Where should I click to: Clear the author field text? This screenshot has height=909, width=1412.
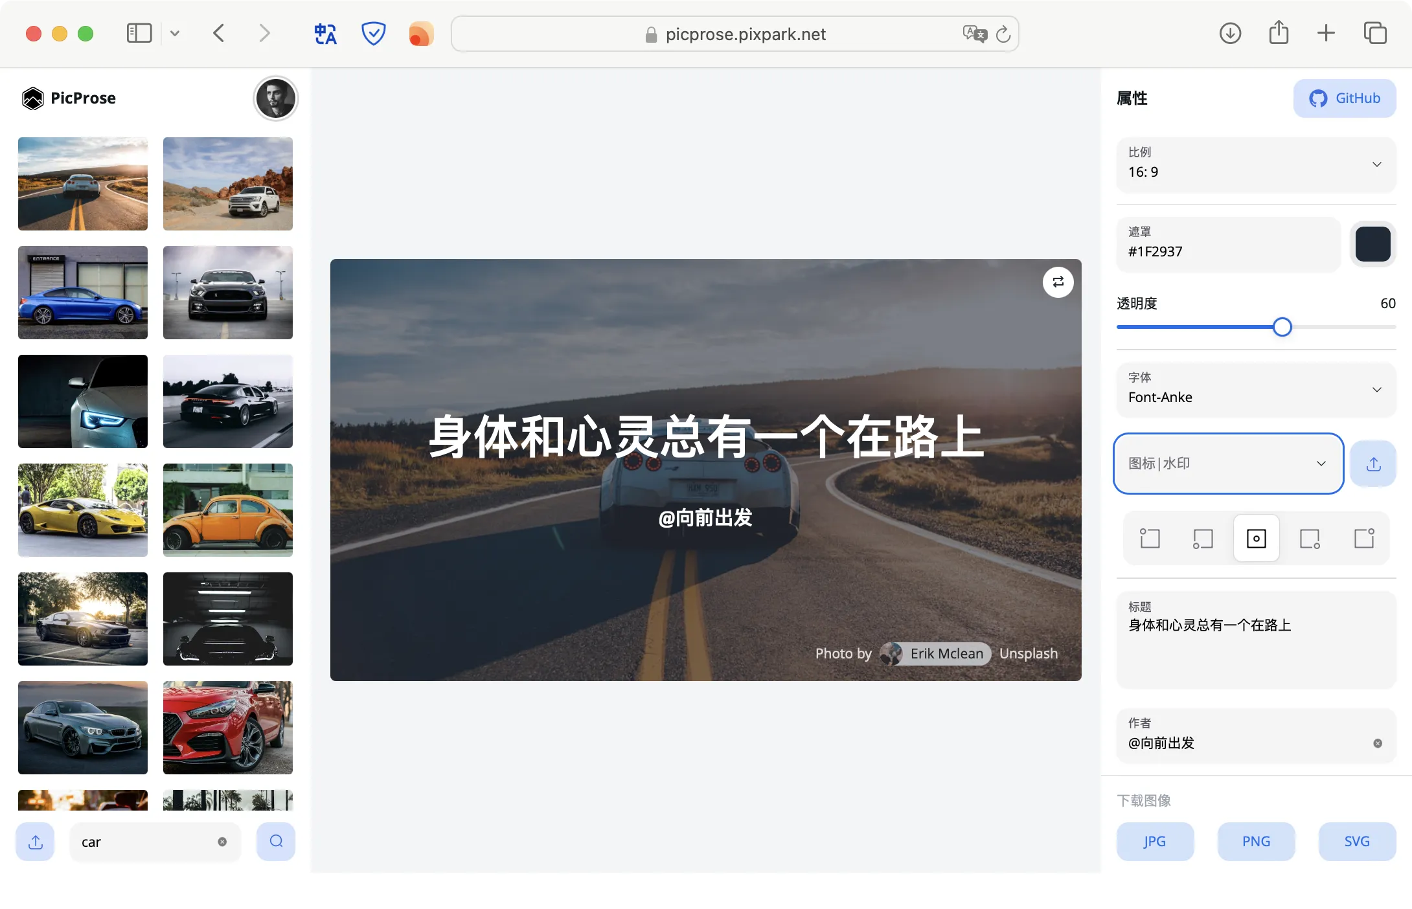pyautogui.click(x=1378, y=743)
